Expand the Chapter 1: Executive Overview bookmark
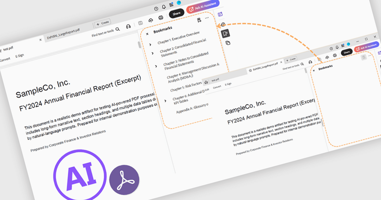The image size is (381, 200). click(x=150, y=44)
